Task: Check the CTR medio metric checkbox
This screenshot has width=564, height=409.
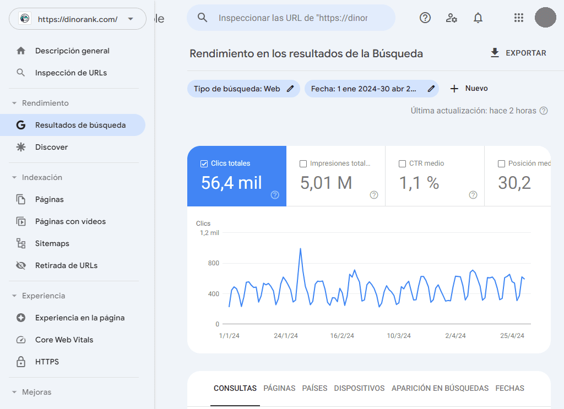Action: click(402, 163)
